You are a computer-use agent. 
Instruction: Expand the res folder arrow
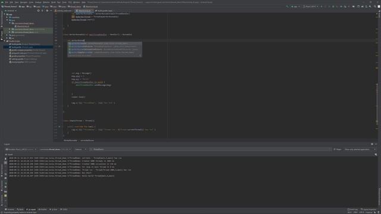[x=7, y=38]
